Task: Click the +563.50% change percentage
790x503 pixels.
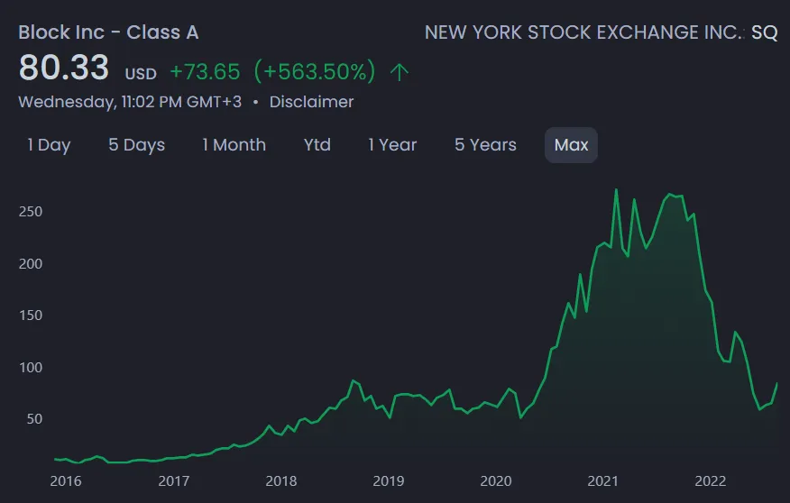Action: [x=315, y=71]
